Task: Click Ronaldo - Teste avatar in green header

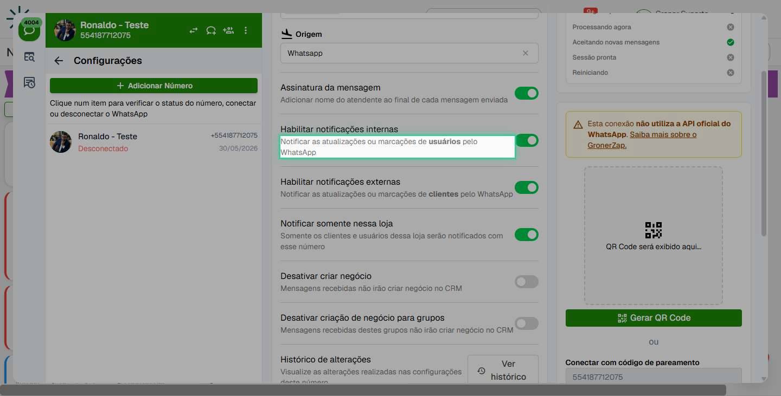Action: [65, 30]
